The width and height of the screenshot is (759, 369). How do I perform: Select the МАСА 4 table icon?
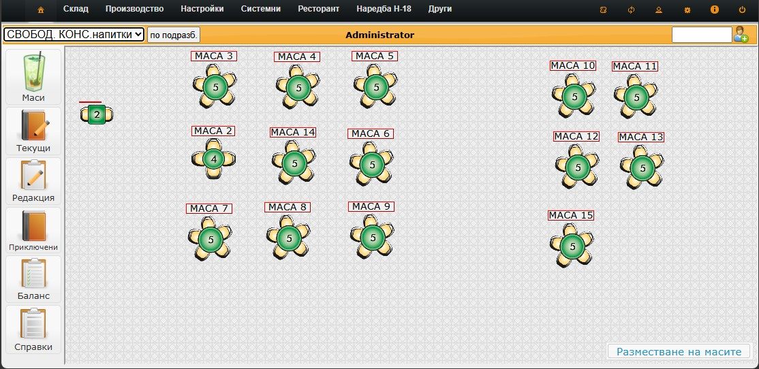298,88
